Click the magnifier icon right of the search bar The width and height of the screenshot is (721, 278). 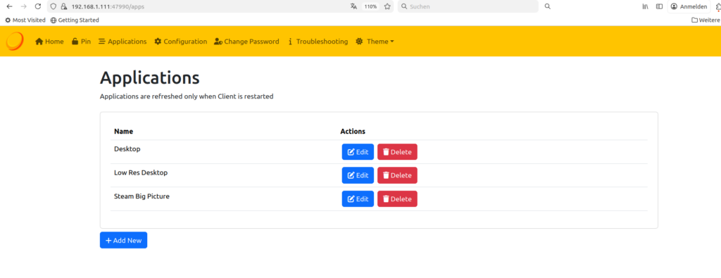tap(548, 6)
